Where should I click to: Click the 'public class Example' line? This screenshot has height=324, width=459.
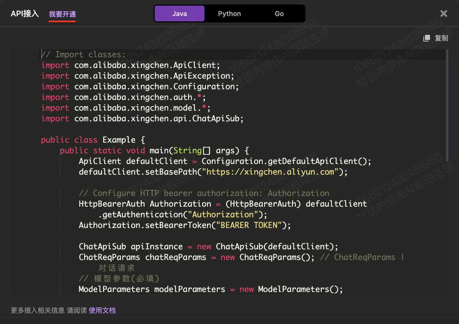click(93, 140)
